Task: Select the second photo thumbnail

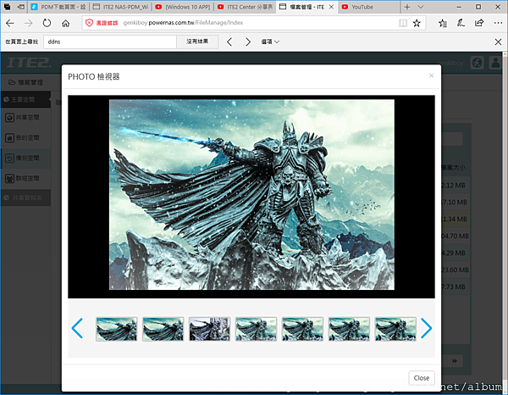Action: tap(163, 329)
